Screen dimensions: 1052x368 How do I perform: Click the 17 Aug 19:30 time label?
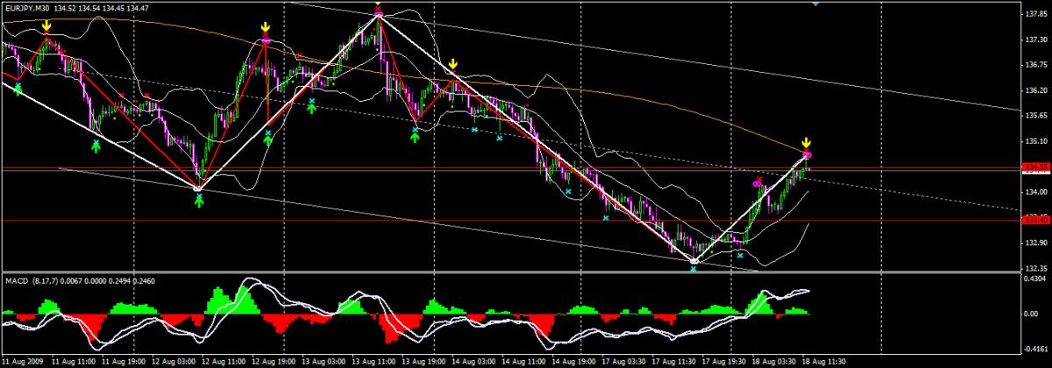(725, 360)
